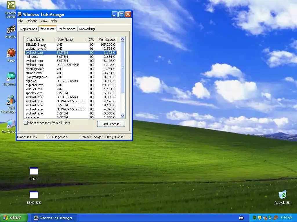Select the msnmsgr.exe process row
Viewport: 297px width, 222px height.
(x=71, y=69)
